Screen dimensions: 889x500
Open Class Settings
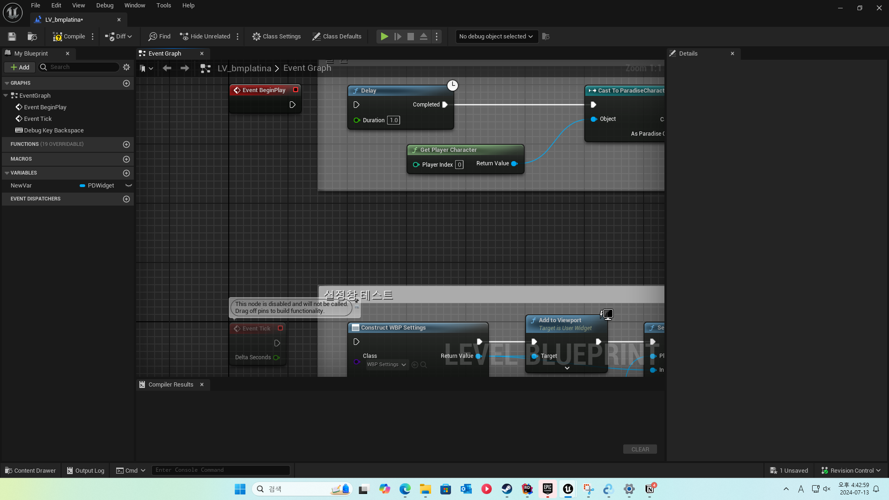click(x=276, y=37)
